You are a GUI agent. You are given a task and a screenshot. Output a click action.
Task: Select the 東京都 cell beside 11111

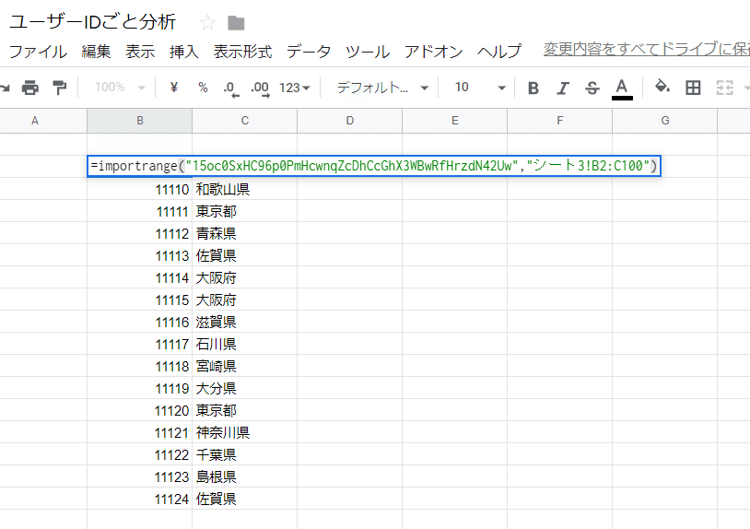pyautogui.click(x=244, y=211)
